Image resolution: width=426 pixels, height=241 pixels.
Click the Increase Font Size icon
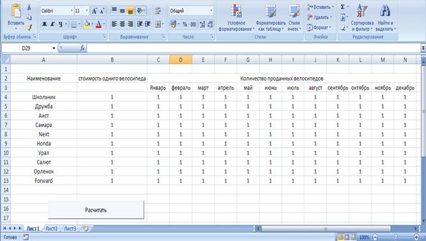click(x=94, y=11)
